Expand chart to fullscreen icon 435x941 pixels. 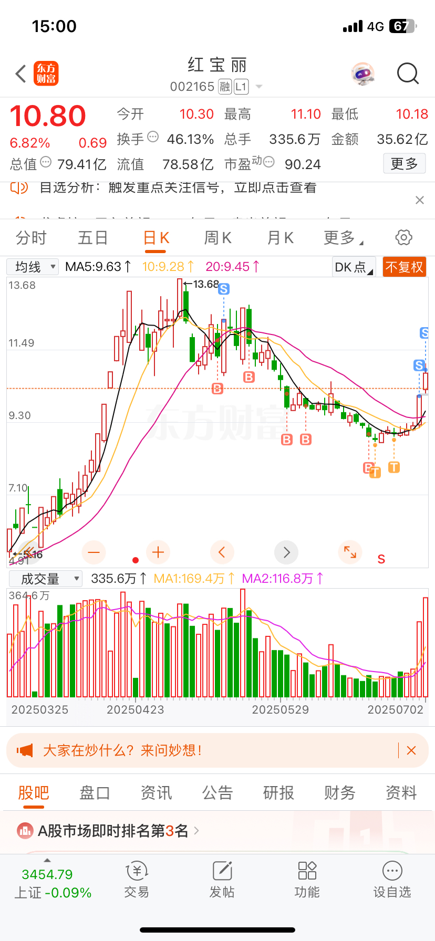pyautogui.click(x=350, y=552)
